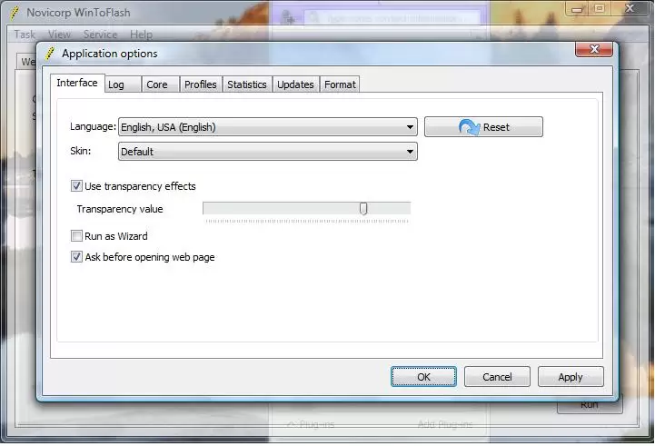Open the View menu in WinToFlash
This screenshot has width=655, height=446.
pos(59,35)
